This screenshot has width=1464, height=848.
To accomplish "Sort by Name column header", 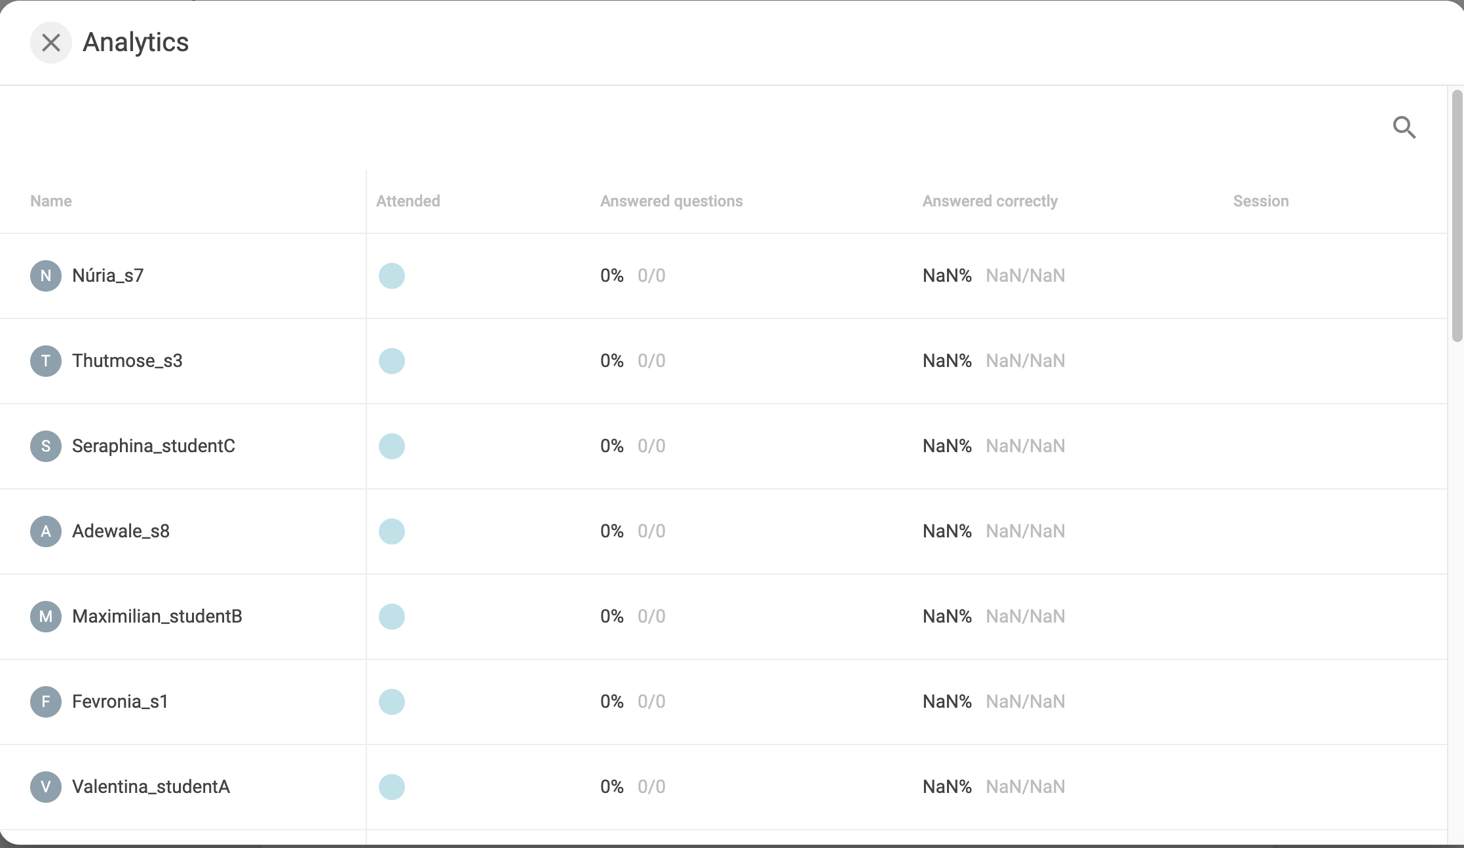I will click(51, 201).
